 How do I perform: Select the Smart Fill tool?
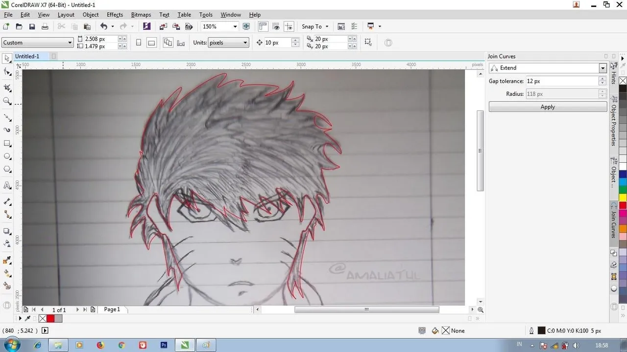(7, 286)
